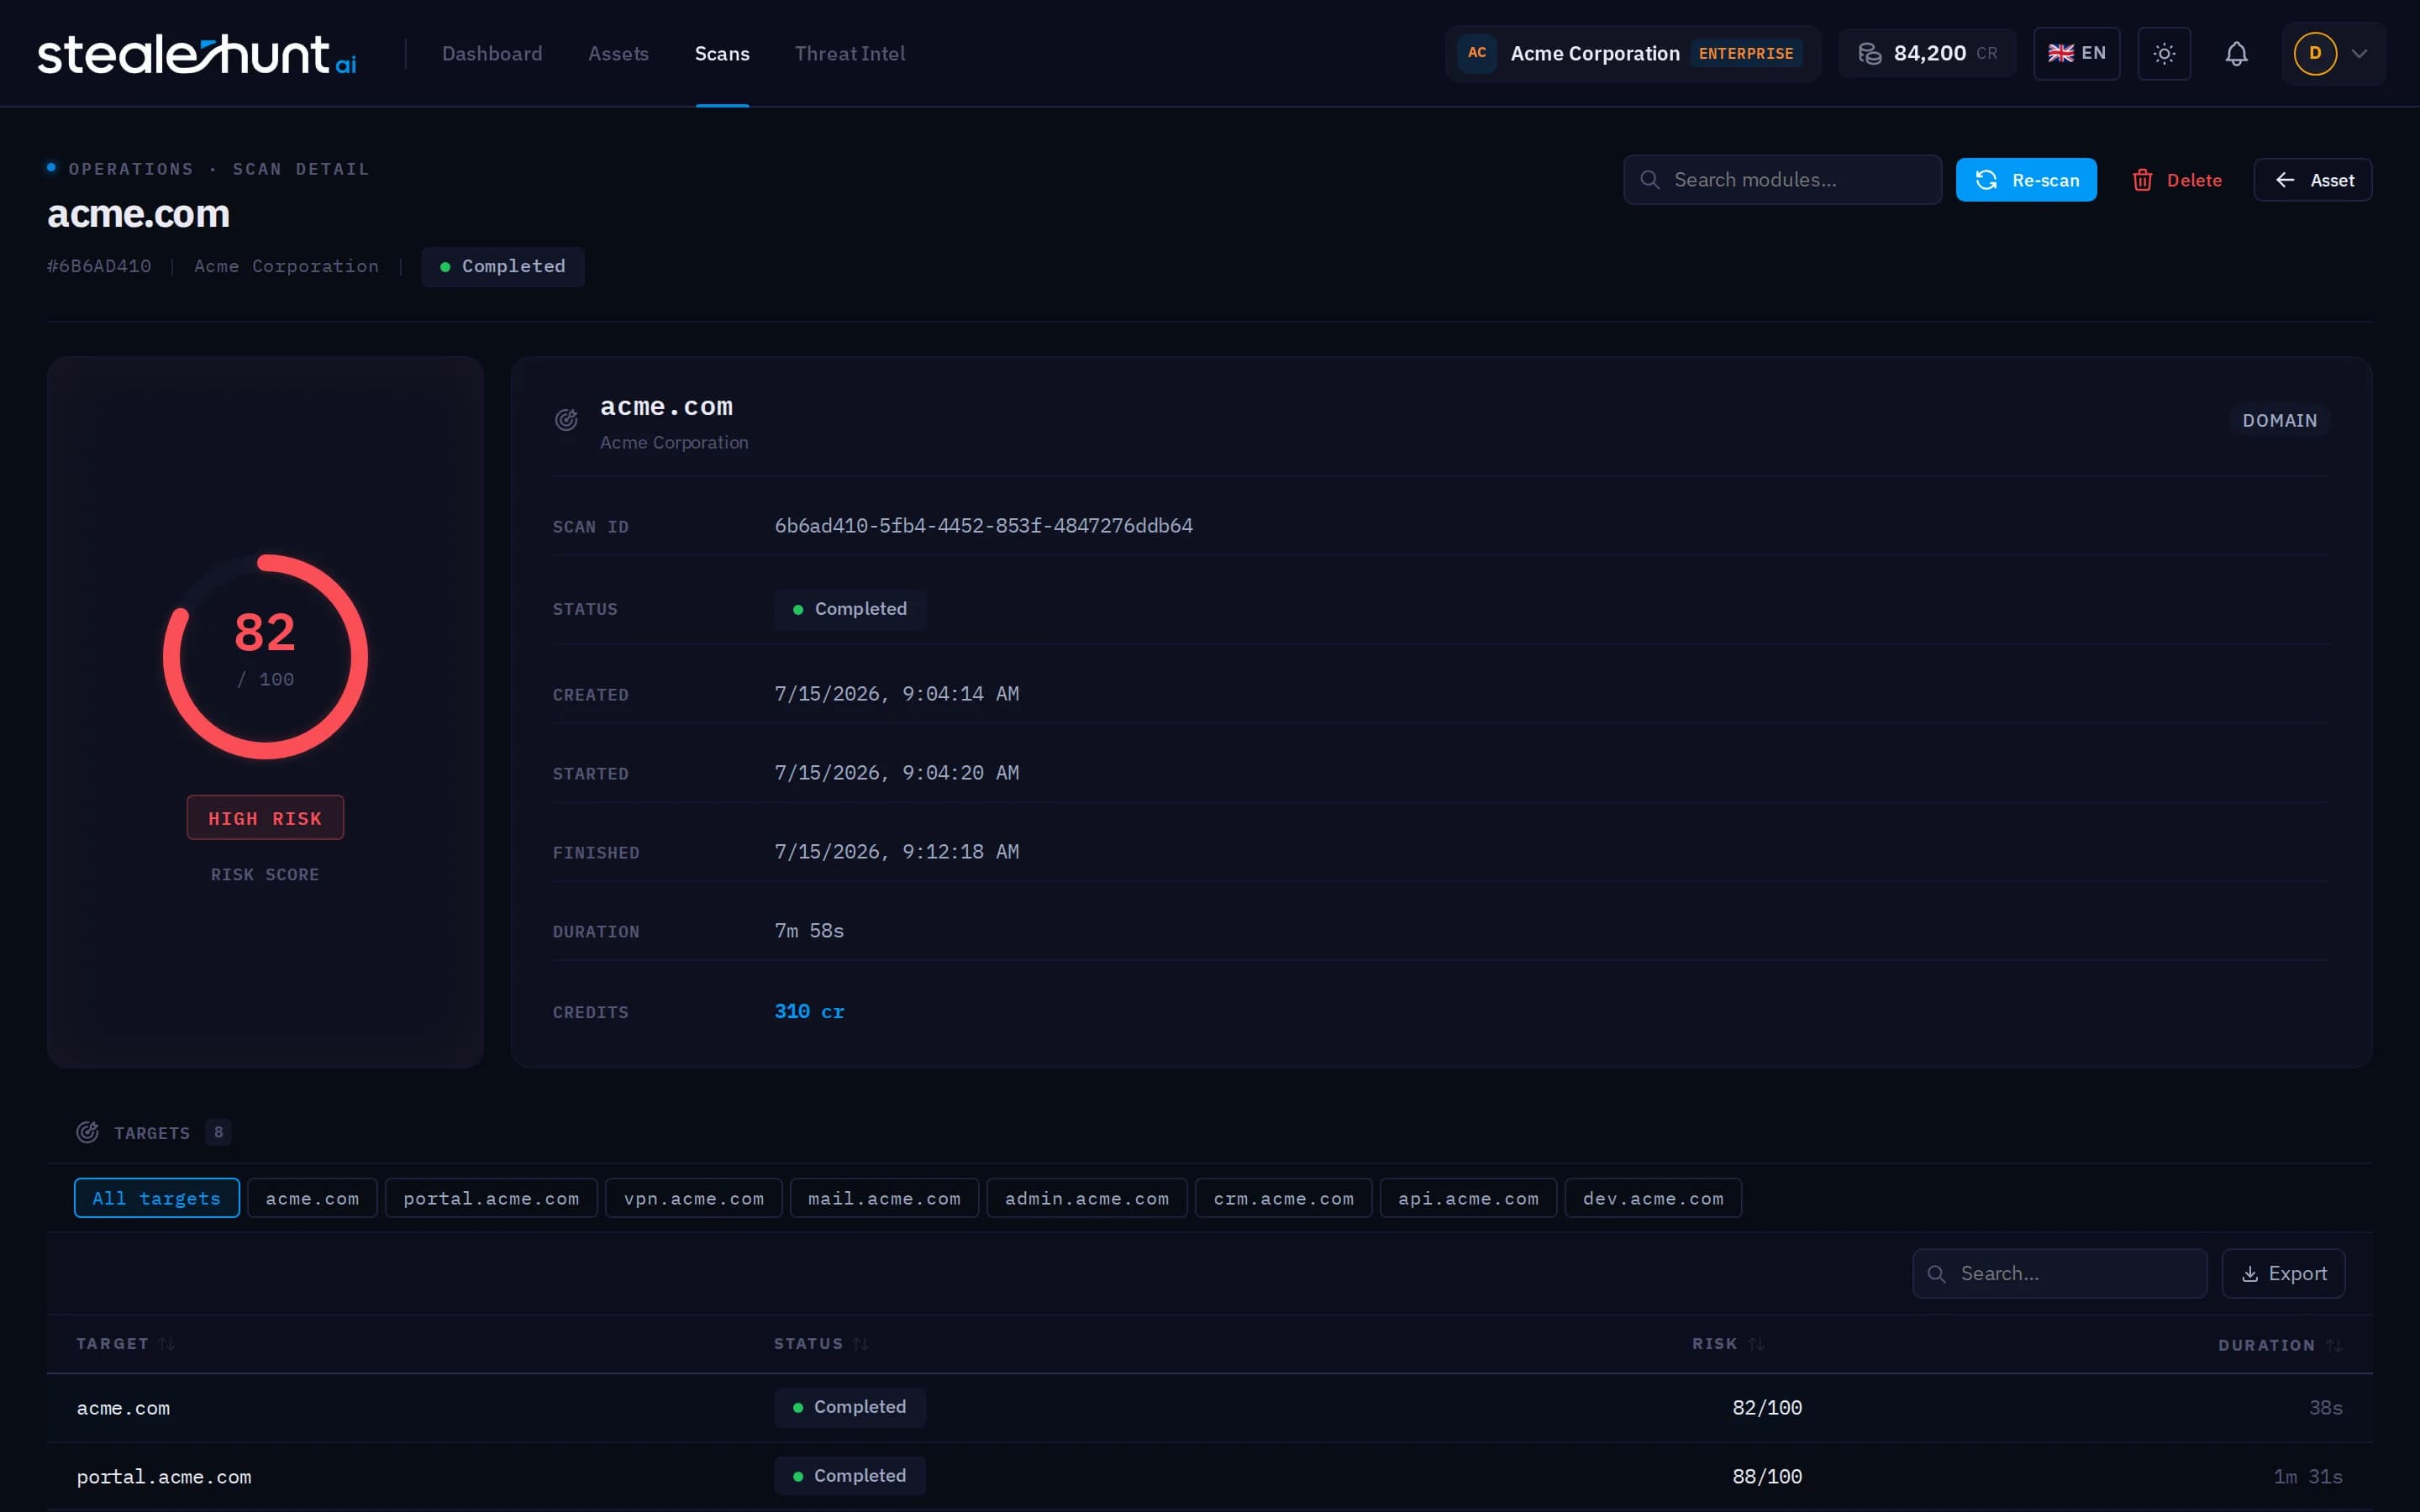
Task: Click the risk score 82 gauge
Action: point(265,657)
